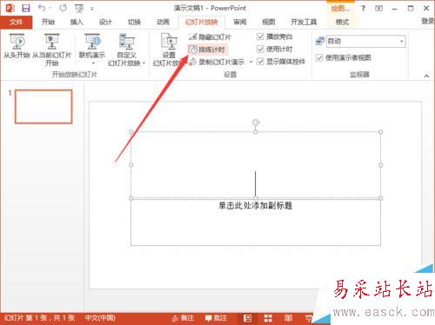Switch to Slide Sorter view icon
Viewport: 435px width, 325px height.
[x=268, y=318]
